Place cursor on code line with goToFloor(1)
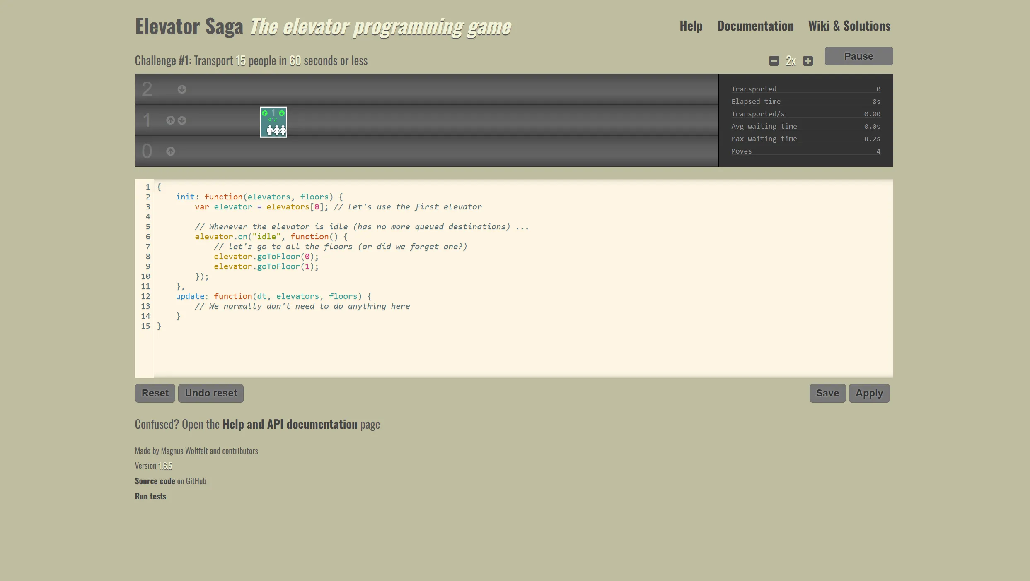Viewport: 1030px width, 581px height. click(x=266, y=266)
